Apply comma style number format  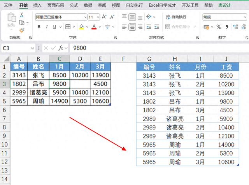pos(227,27)
